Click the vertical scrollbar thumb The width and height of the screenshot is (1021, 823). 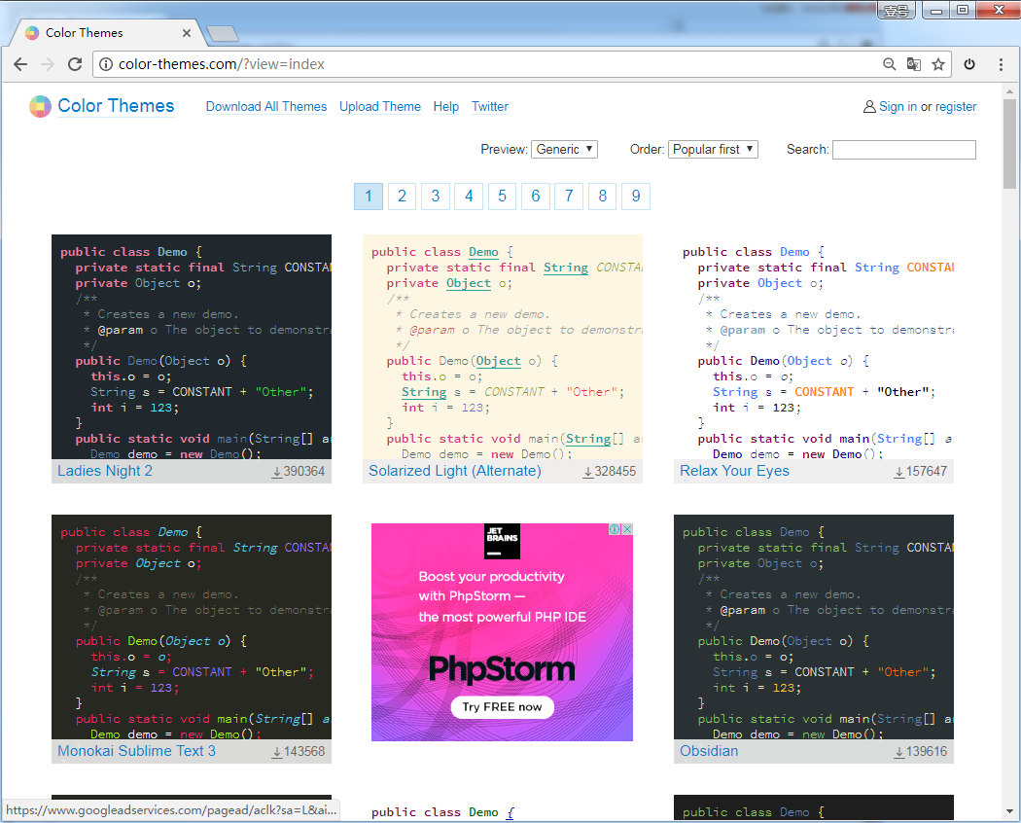coord(1010,144)
